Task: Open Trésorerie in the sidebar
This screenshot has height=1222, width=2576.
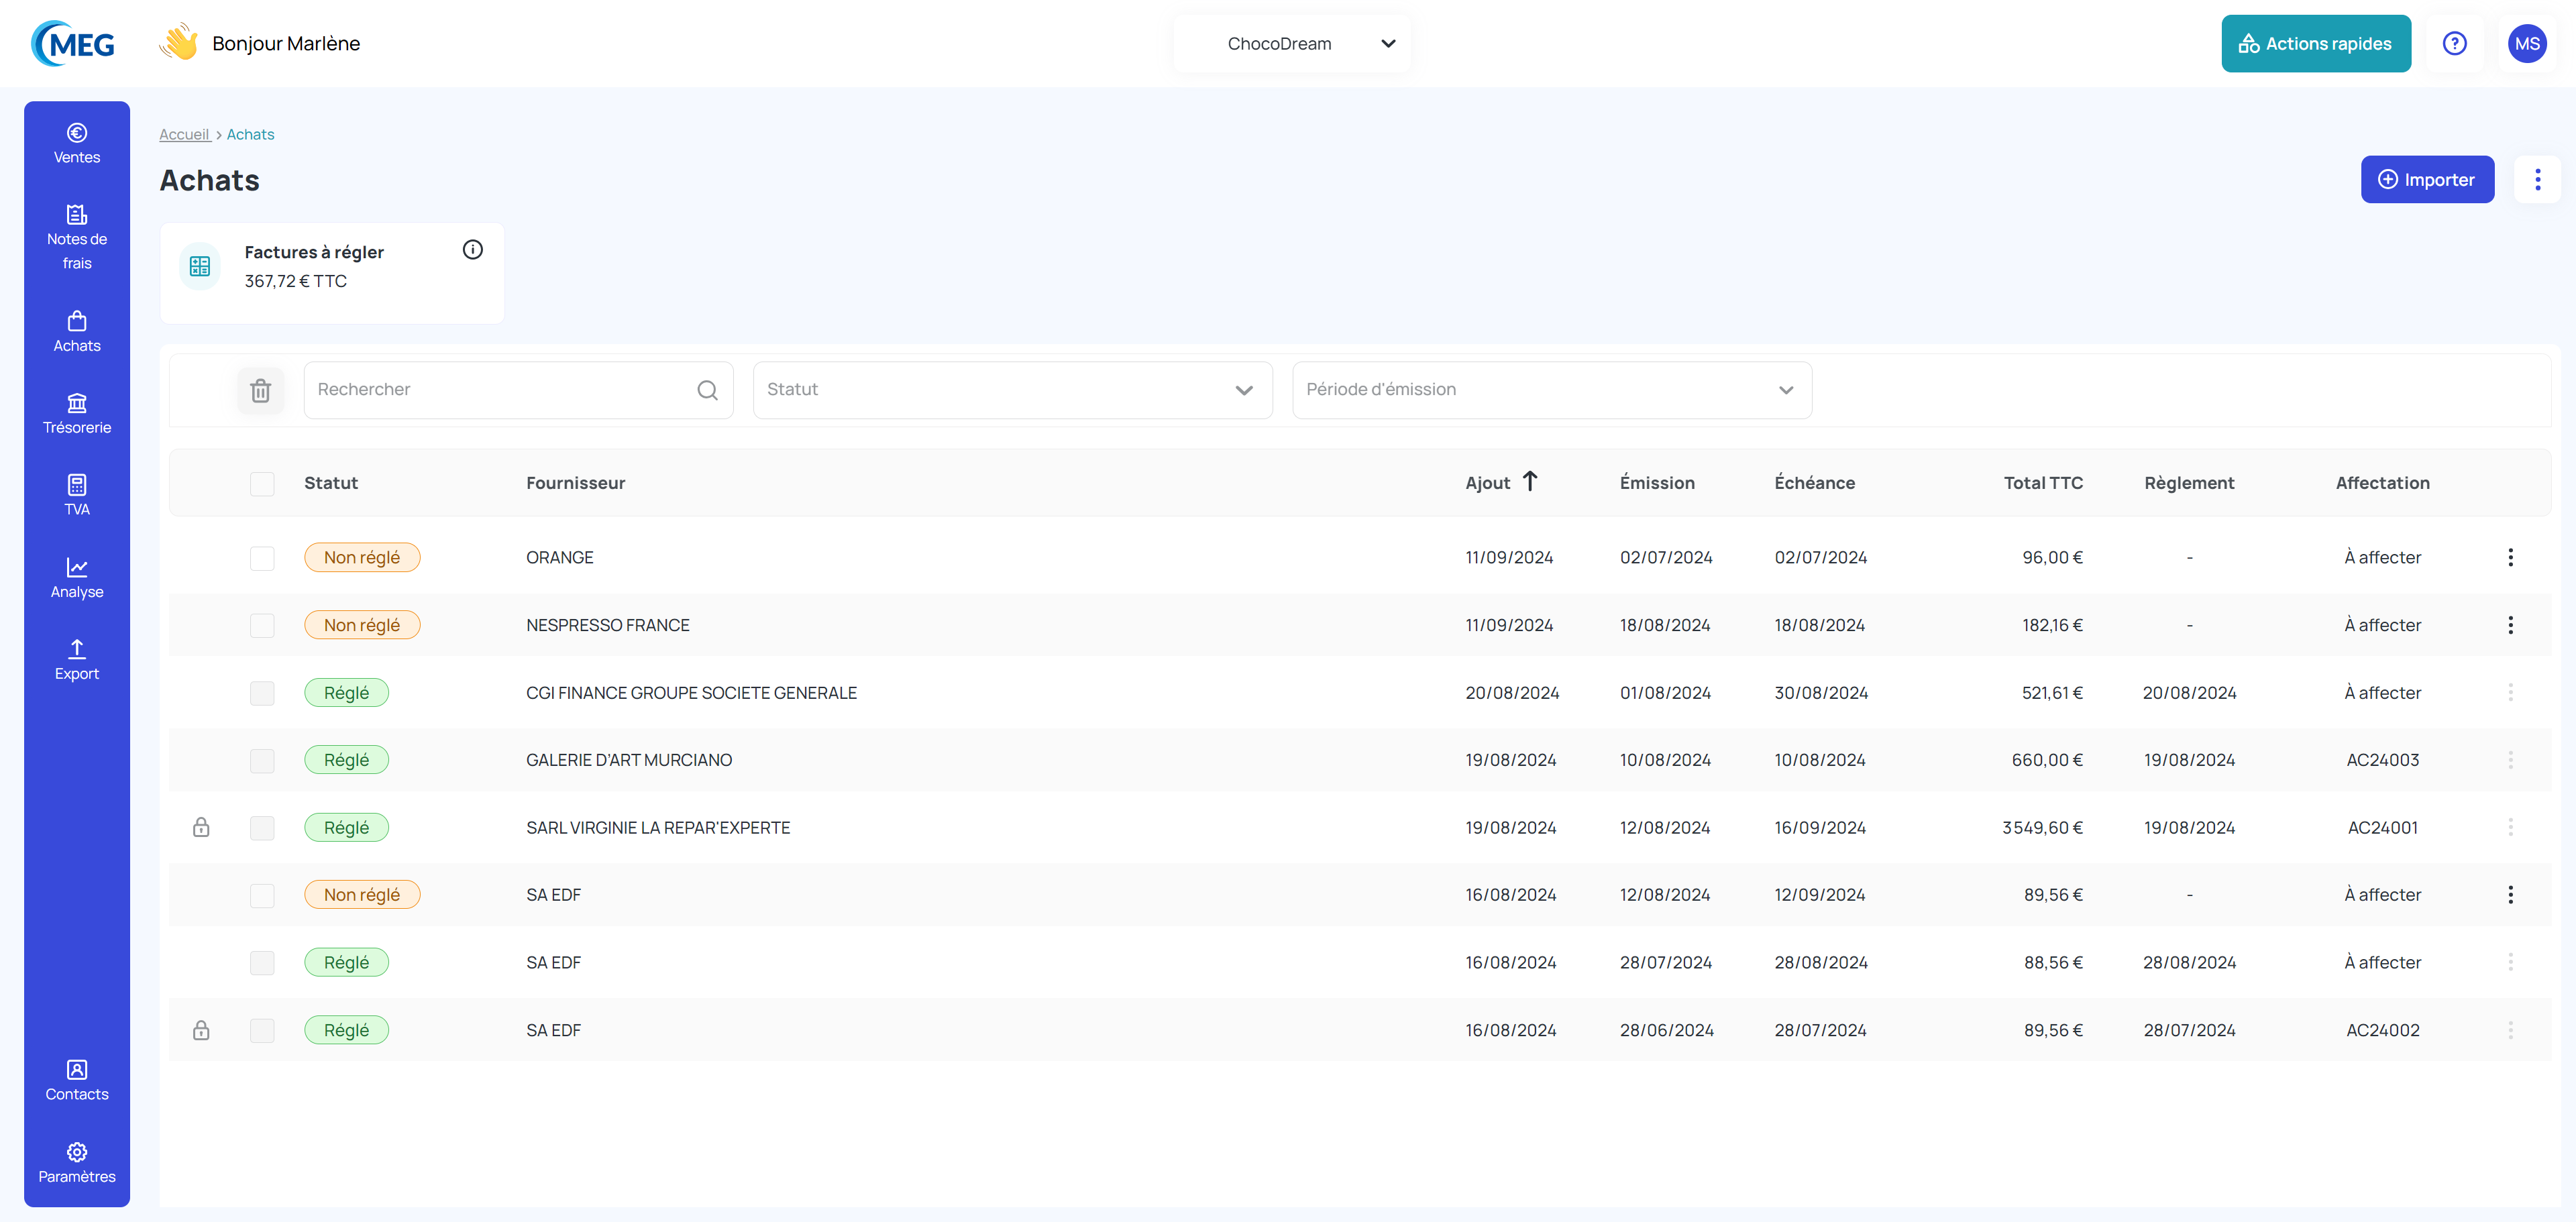Action: [77, 415]
